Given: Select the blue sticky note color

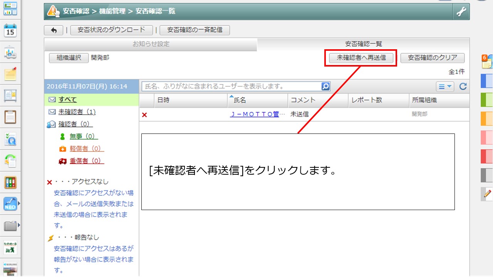Looking at the screenshot, I should (487, 81).
